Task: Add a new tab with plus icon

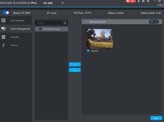Action: point(62,3)
